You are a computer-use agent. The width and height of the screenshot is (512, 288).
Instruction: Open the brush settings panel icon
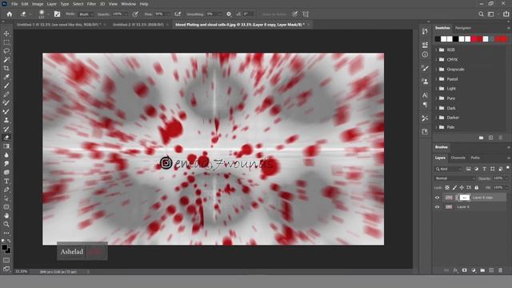(57, 14)
